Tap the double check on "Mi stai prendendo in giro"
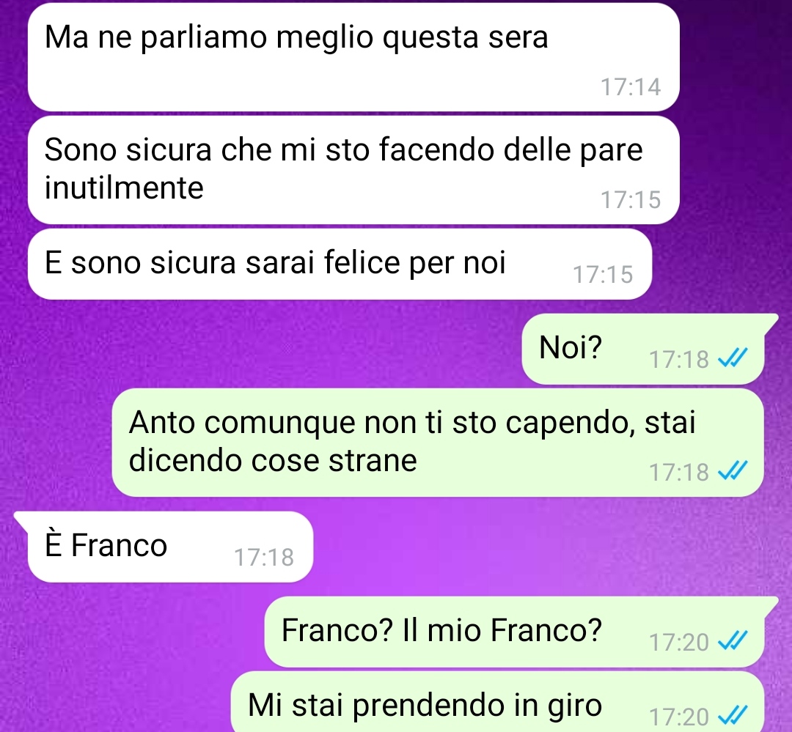This screenshot has width=792, height=732. (x=732, y=717)
